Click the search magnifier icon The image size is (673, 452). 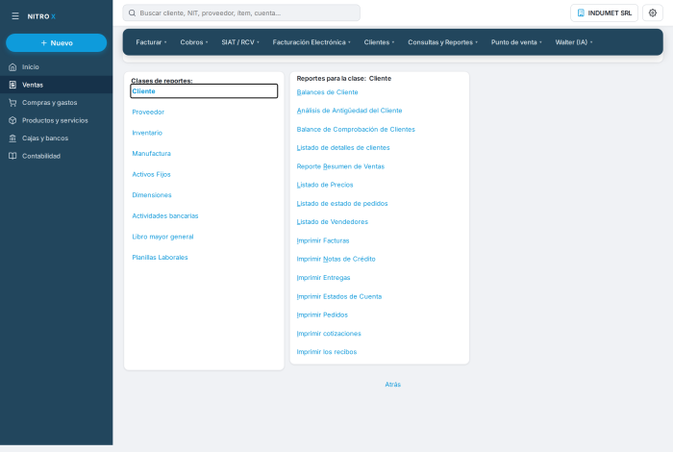(133, 13)
